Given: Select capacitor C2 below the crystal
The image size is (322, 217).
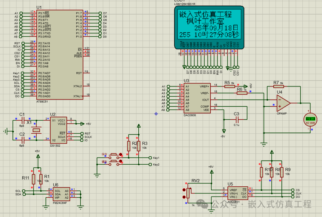Looking at the screenshot, I should tap(23, 140).
